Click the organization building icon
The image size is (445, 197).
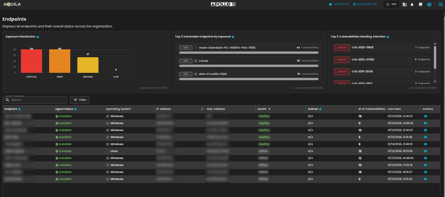[405, 4]
